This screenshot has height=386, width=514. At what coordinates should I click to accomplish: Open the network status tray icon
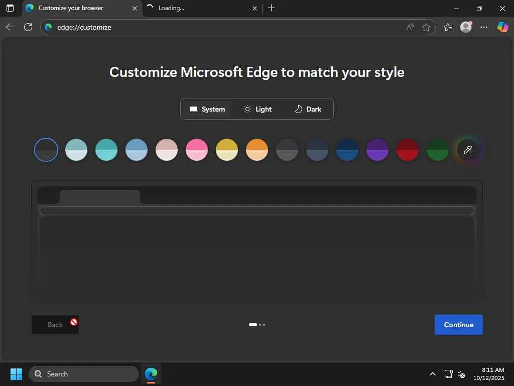click(x=448, y=374)
